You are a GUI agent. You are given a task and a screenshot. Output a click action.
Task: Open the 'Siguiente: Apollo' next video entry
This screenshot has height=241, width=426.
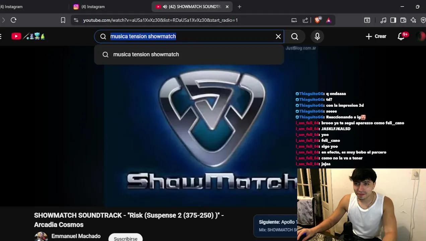point(278,222)
